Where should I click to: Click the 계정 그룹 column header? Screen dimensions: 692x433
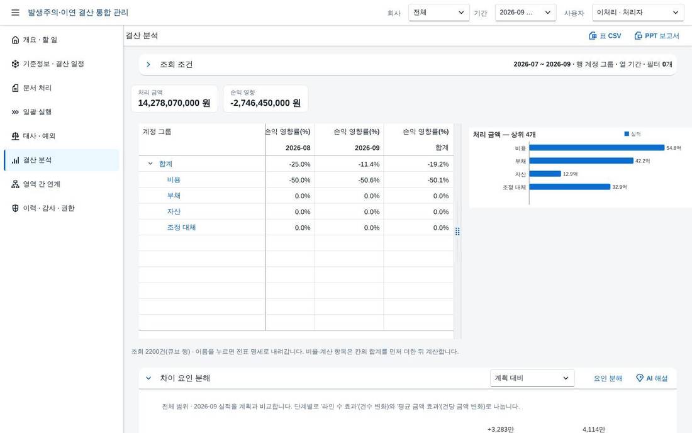click(x=202, y=140)
